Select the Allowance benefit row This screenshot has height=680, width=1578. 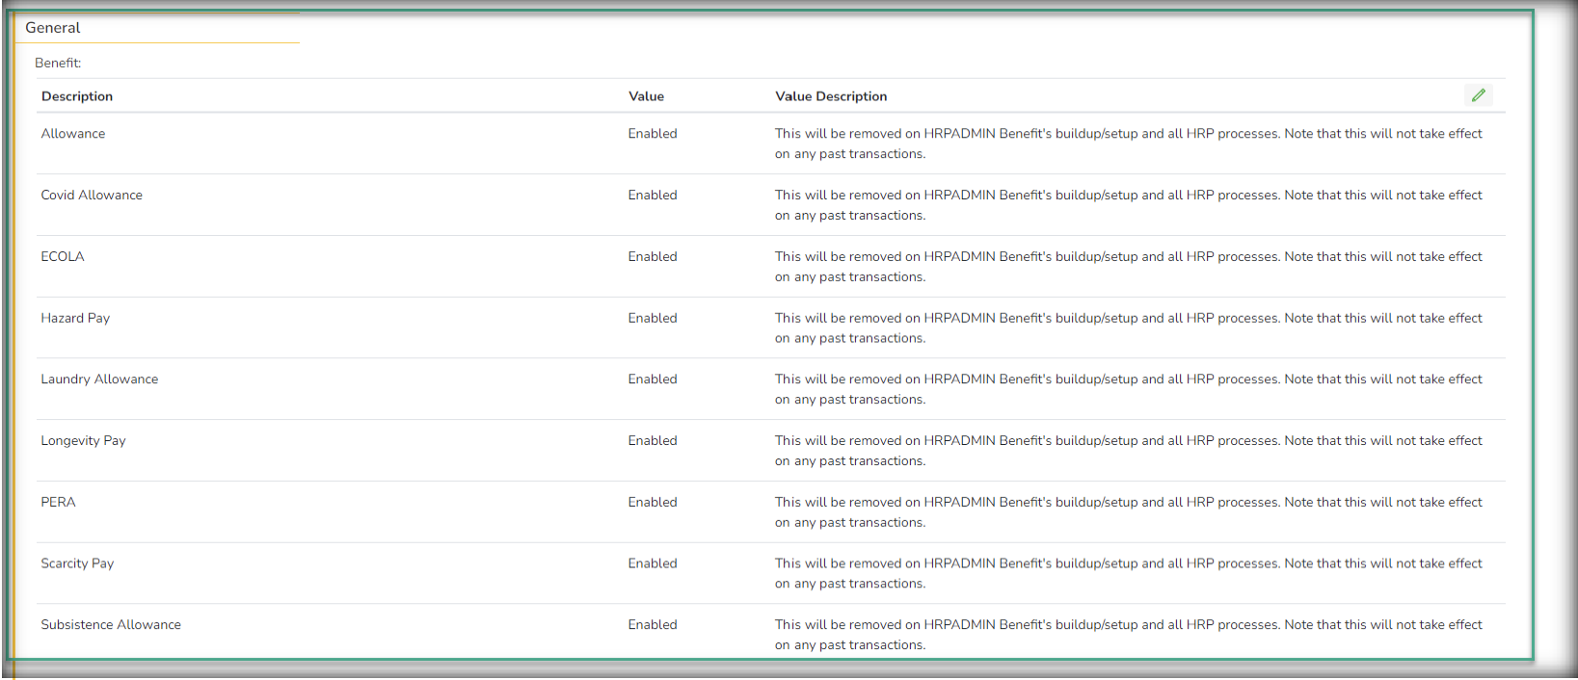[73, 134]
